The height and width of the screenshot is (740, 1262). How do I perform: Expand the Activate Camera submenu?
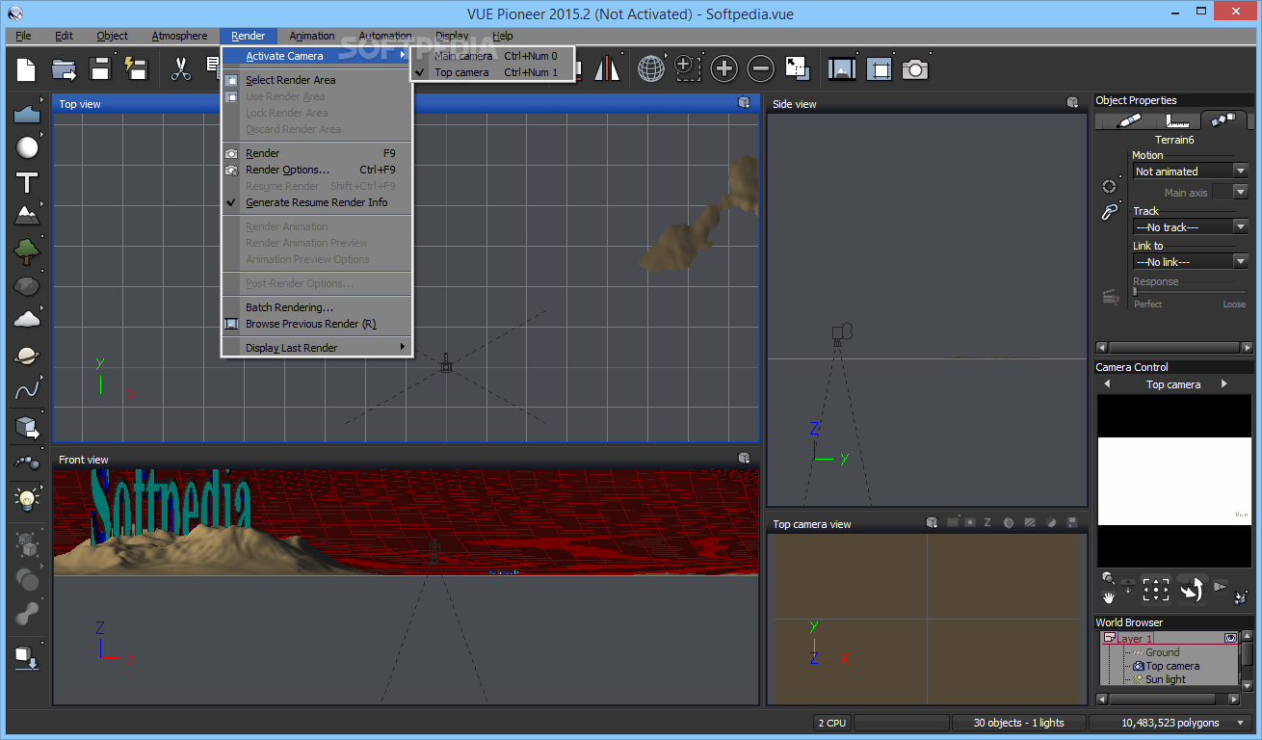pyautogui.click(x=317, y=56)
